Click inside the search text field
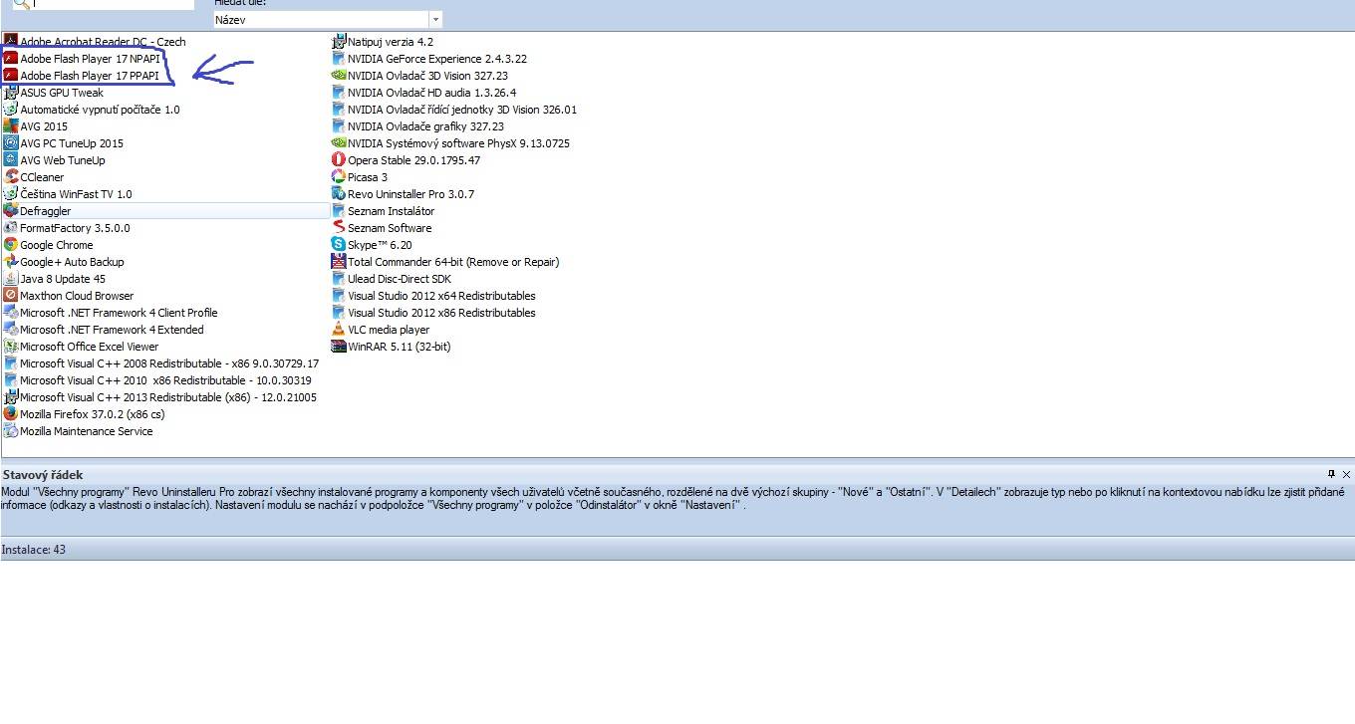The width and height of the screenshot is (1355, 724). pyautogui.click(x=113, y=4)
